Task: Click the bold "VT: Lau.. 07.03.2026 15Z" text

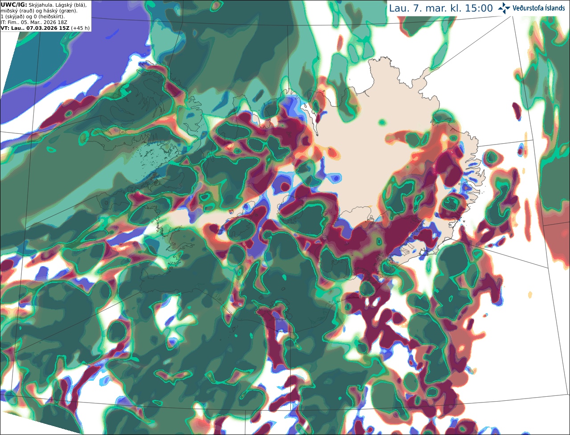Action: click(x=35, y=28)
